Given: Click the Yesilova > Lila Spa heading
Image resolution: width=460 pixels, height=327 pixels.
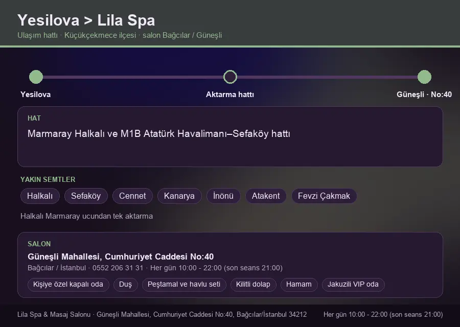Looking at the screenshot, I should coord(86,20).
